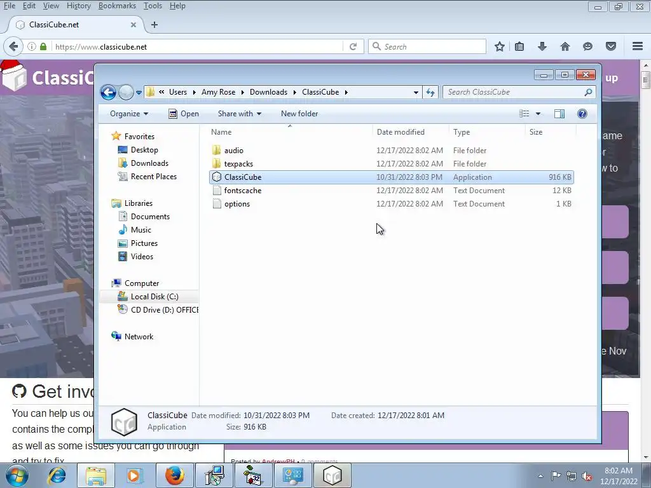
Task: Click the Explorer help icon
Action: tap(582, 114)
